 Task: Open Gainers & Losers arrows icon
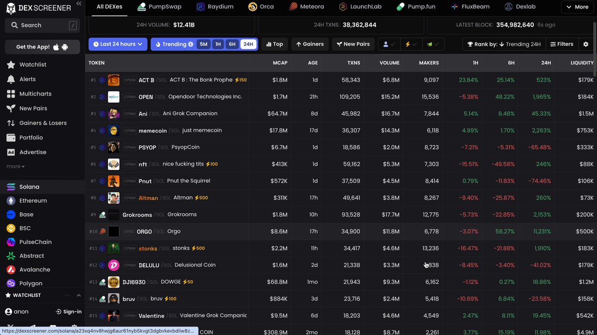coord(11,123)
